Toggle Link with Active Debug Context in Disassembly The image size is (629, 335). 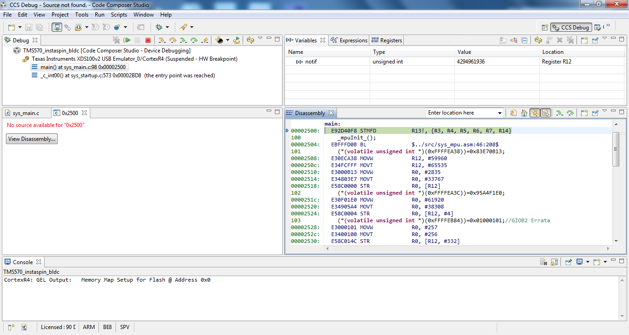coord(535,113)
